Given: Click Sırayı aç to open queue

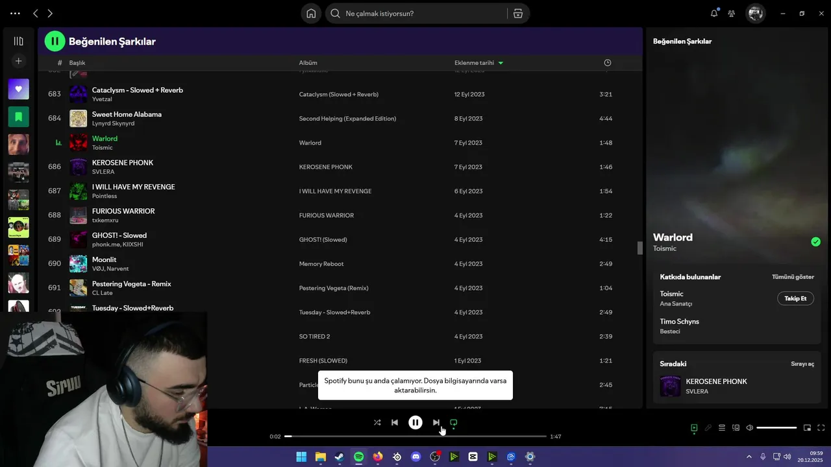Looking at the screenshot, I should [802, 364].
